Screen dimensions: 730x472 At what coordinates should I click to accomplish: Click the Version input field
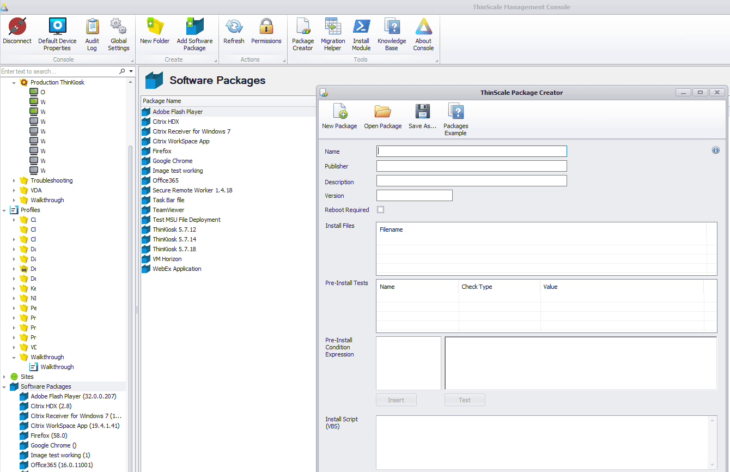(x=415, y=195)
